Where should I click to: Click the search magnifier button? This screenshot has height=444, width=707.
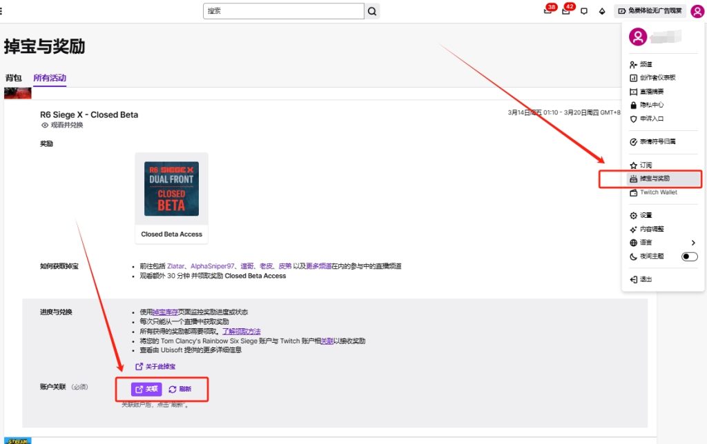click(372, 11)
